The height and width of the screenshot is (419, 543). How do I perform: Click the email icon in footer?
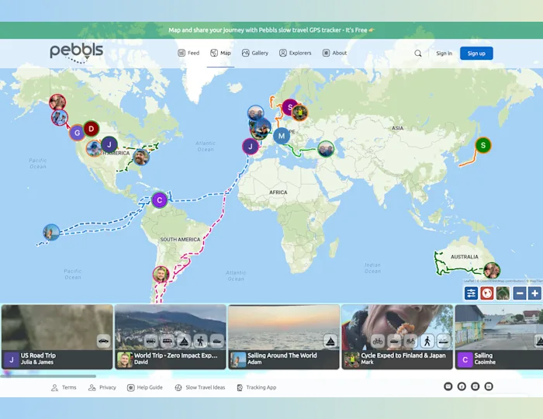point(448,386)
